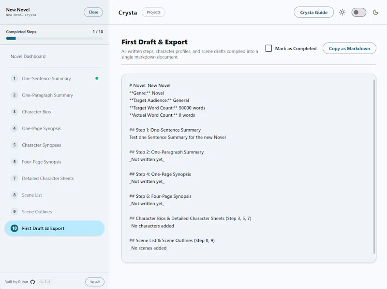Click the v2.5.0 version badge
387x289 pixels.
45,282
